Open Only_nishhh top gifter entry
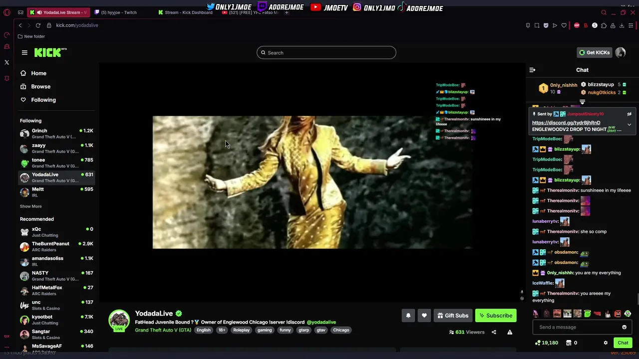Screen dimensions: 639x359 click(558, 88)
